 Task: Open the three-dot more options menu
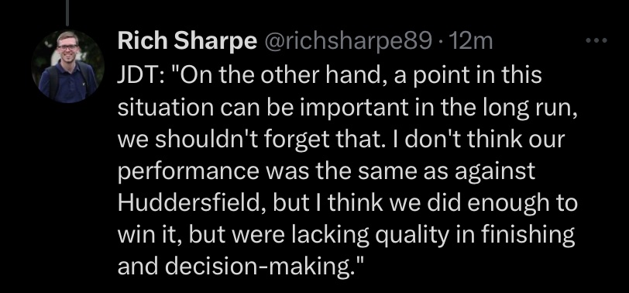point(596,40)
